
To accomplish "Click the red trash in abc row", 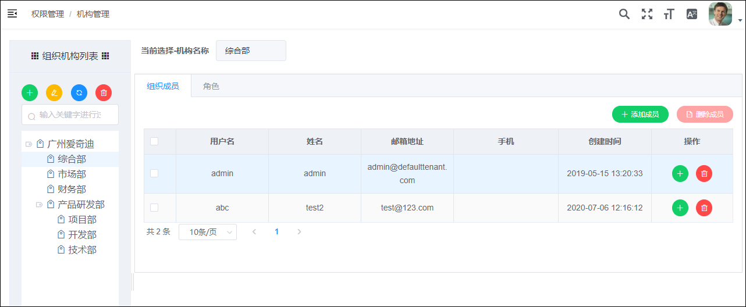I will tap(704, 208).
